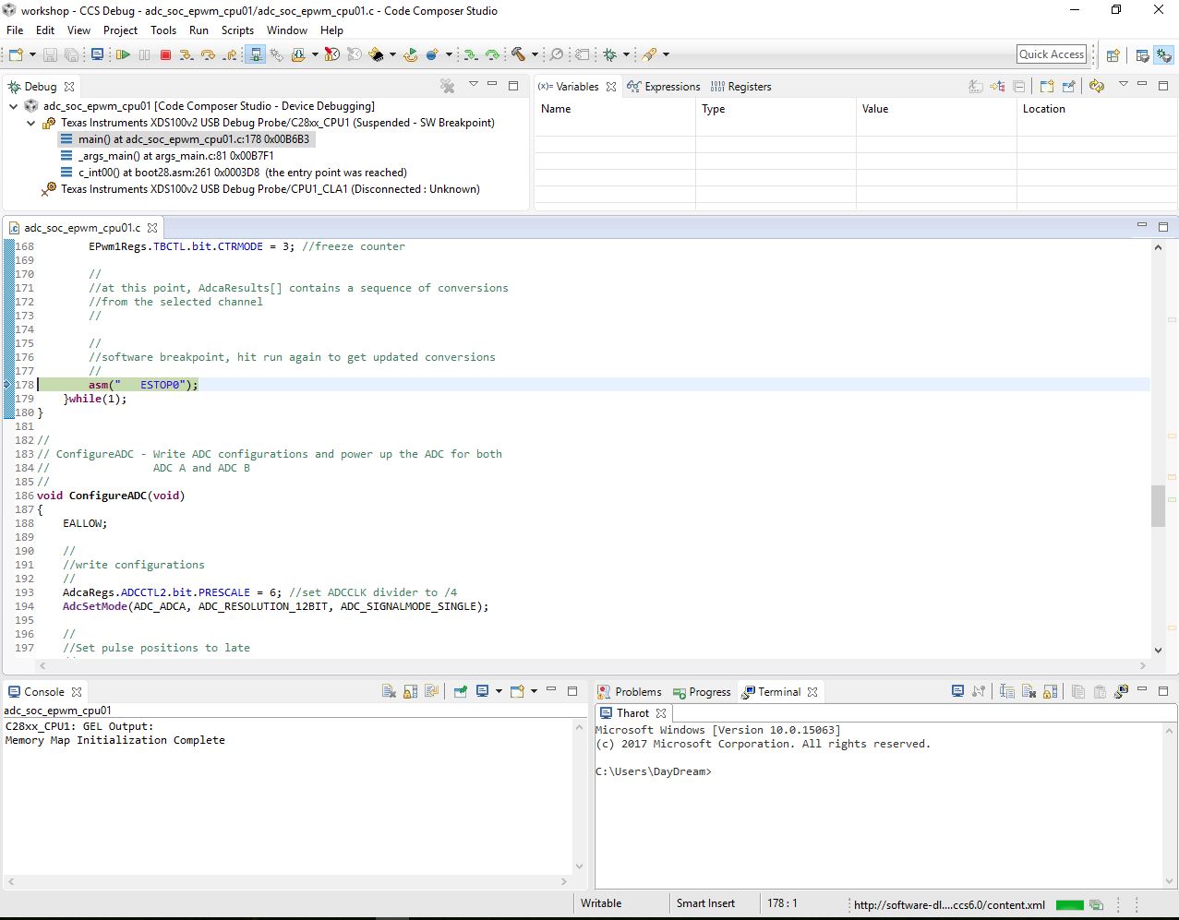1179x920 pixels.
Task: Open the Display Selected Console dropdown arrow
Action: point(499,691)
